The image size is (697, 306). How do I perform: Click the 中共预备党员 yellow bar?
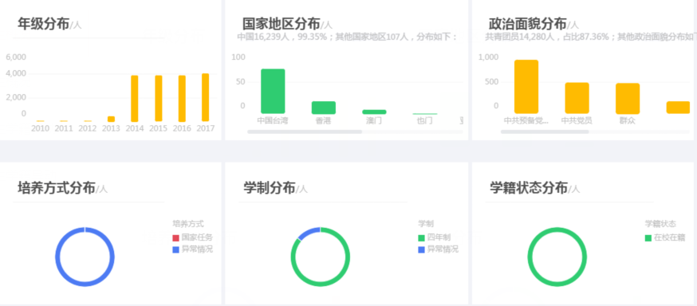click(x=526, y=87)
